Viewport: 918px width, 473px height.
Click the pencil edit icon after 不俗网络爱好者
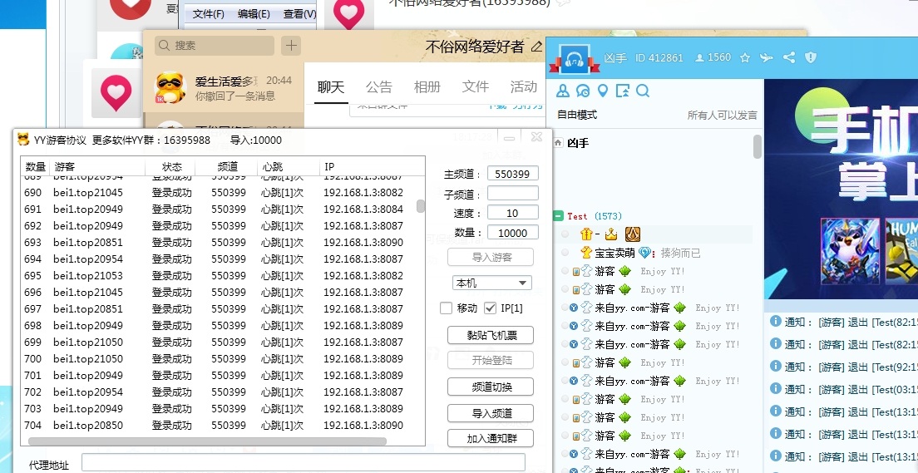tap(535, 47)
